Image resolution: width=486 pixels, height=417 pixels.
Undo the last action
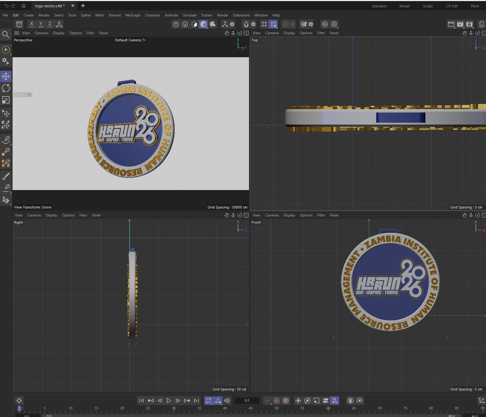tap(7, 6)
